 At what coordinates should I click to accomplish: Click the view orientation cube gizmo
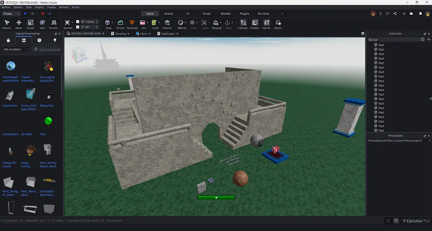click(x=79, y=55)
